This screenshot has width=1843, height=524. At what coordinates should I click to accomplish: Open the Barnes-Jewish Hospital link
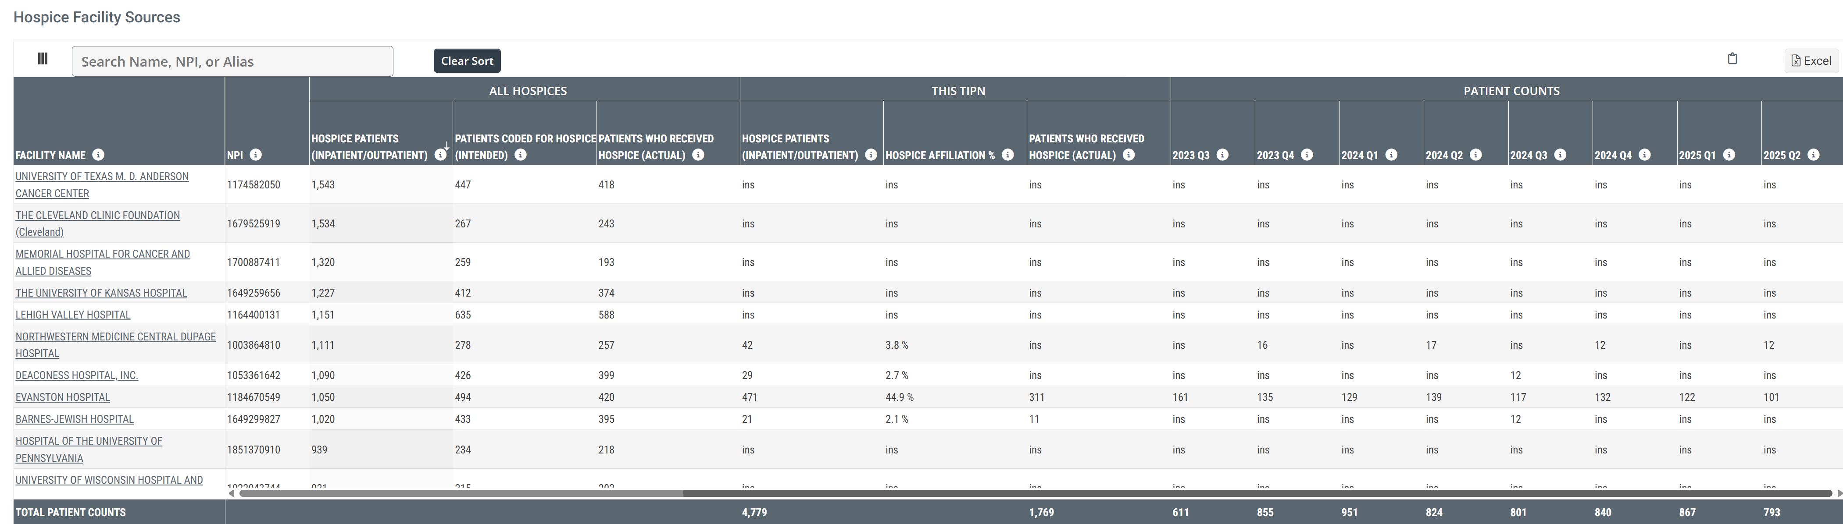click(75, 420)
